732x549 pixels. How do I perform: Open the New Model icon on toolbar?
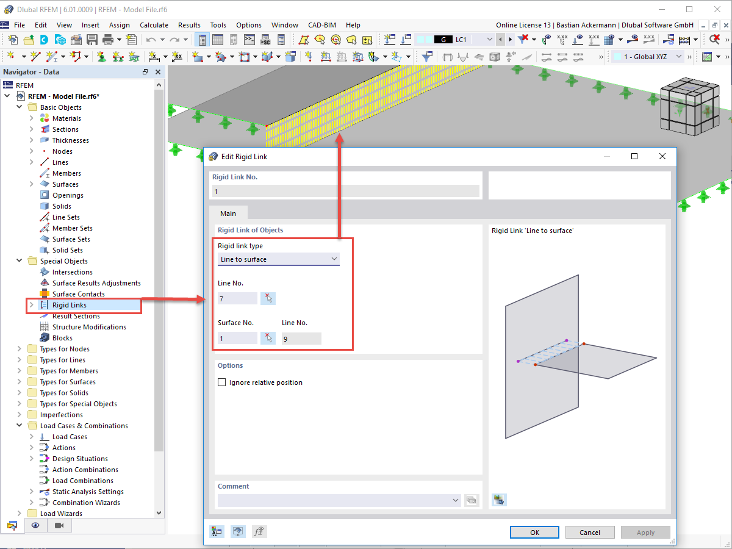point(13,38)
